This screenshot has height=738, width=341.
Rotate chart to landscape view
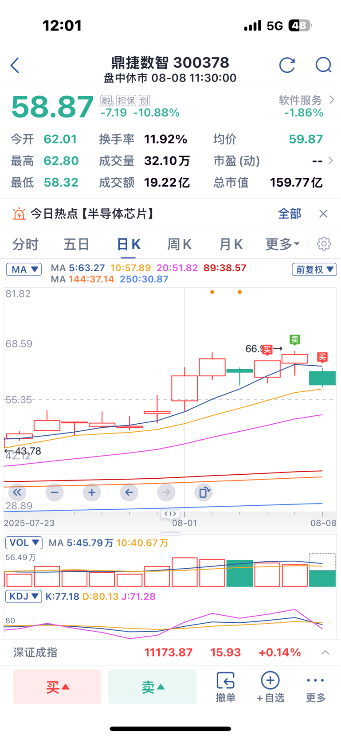pos(204,492)
